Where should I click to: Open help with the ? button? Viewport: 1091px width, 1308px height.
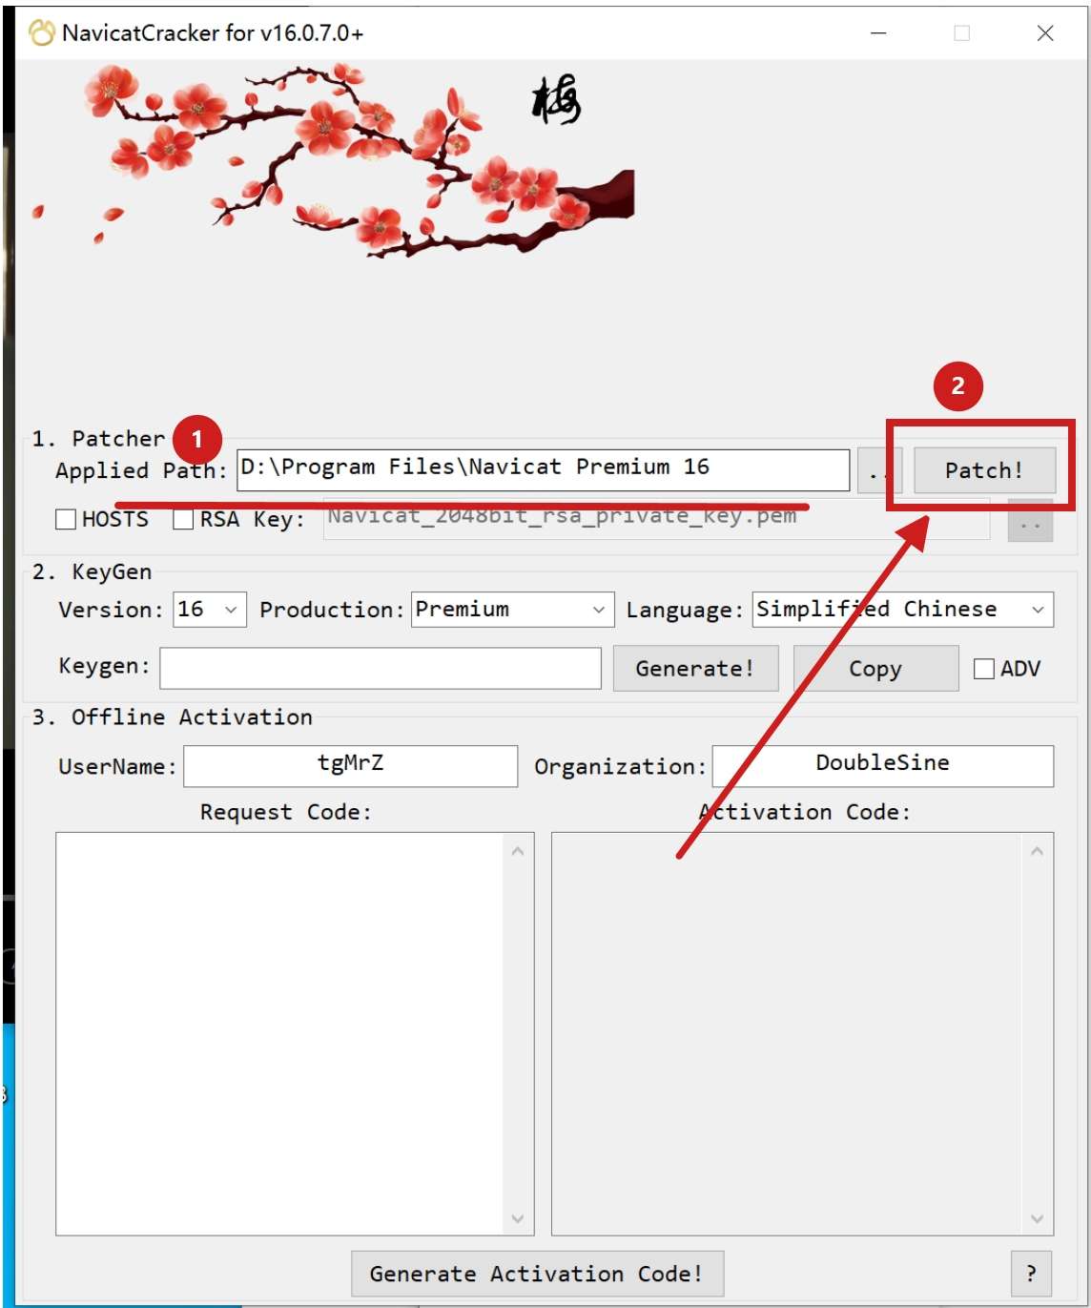click(x=1031, y=1274)
